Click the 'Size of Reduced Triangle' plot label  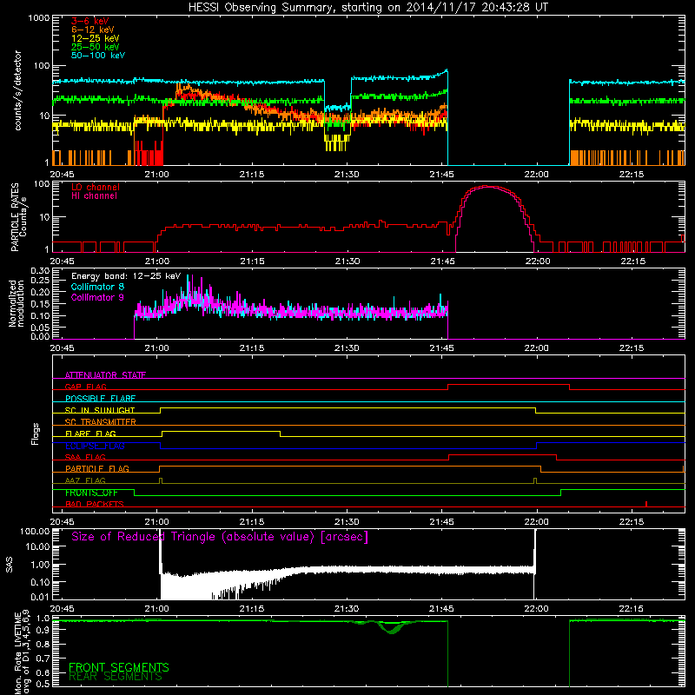(220, 537)
